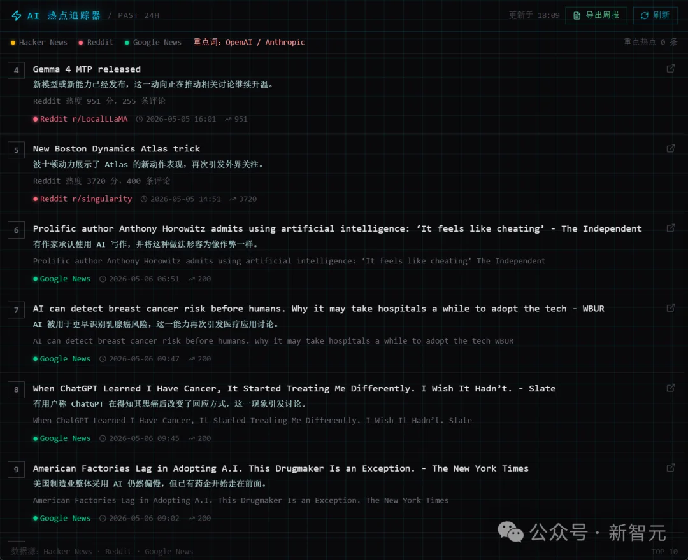688x560 pixels.
Task: Click rank number 7 badge
Action: pyautogui.click(x=16, y=310)
